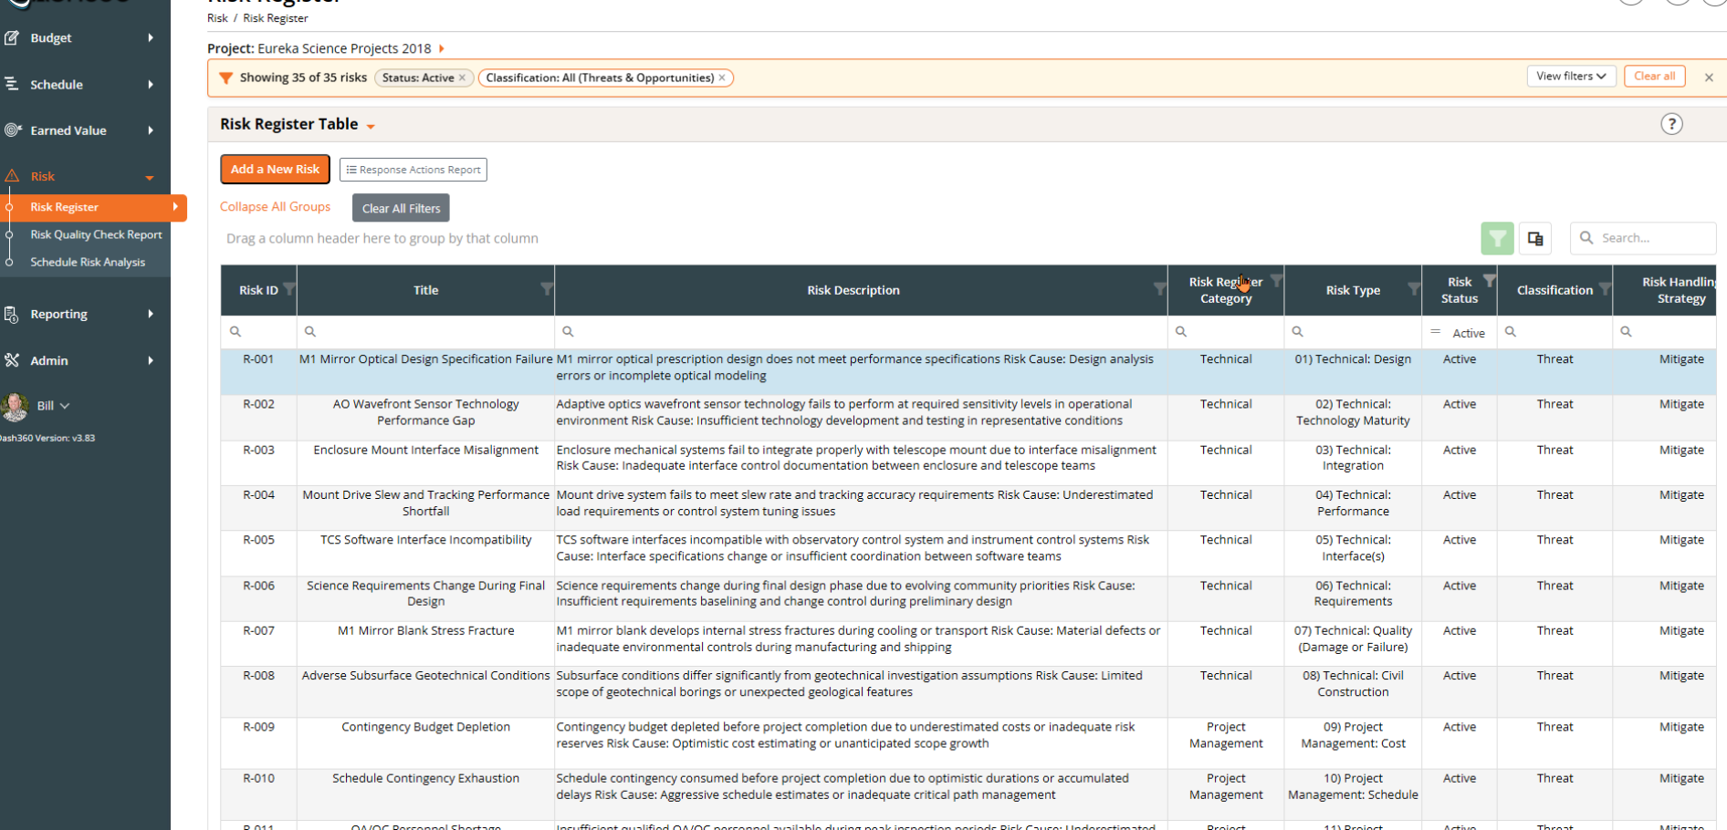Click the orange filter funnel icon
This screenshot has height=830, width=1727.
(225, 78)
